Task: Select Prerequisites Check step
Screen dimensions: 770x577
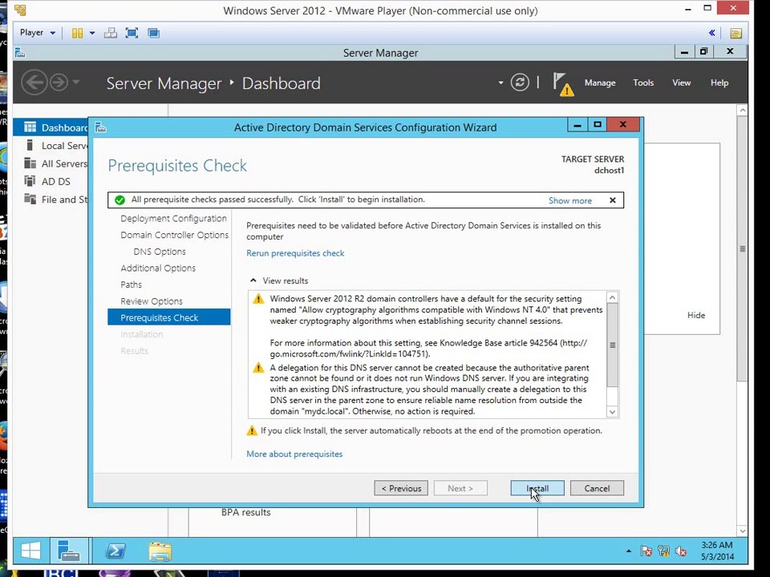Action: coord(169,317)
